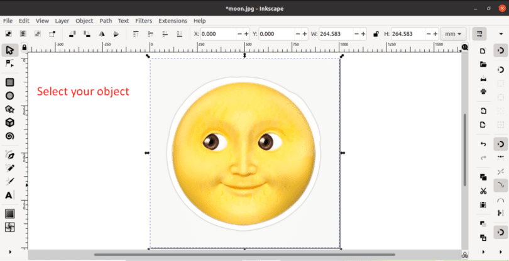The height and width of the screenshot is (261, 509).
Task: Lower selection to bottom
Action: [179, 34]
